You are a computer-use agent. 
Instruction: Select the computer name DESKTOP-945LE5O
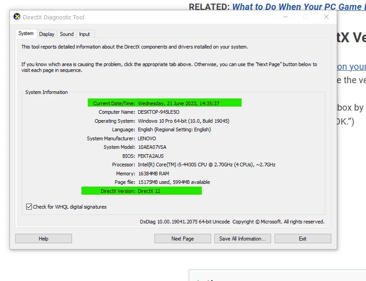point(158,112)
